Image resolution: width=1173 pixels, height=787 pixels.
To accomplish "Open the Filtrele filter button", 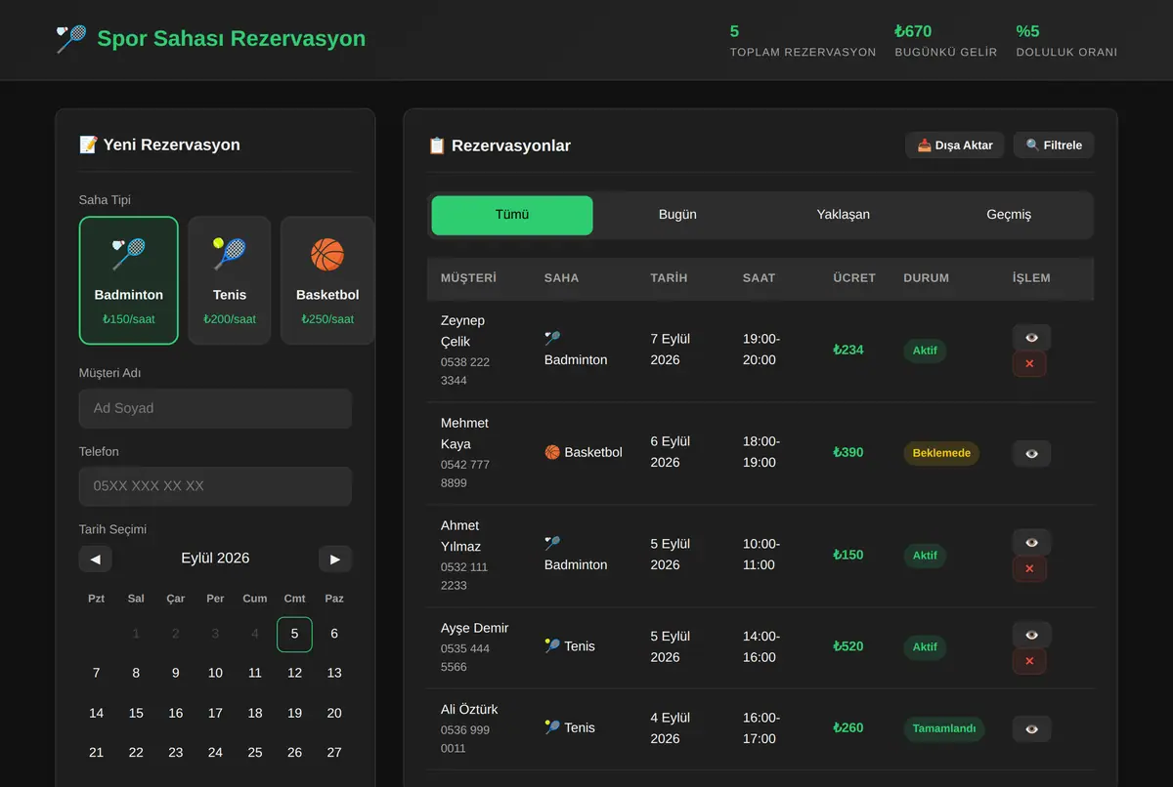I will pos(1054,145).
